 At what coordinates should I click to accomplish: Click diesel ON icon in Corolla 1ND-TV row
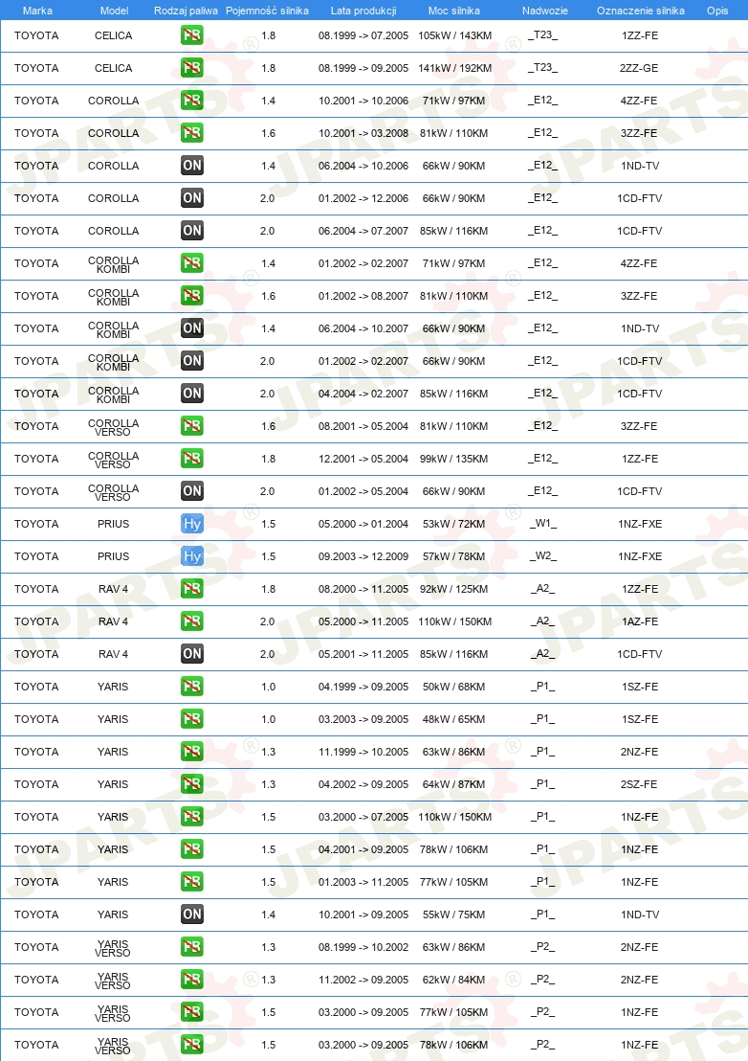tap(192, 165)
